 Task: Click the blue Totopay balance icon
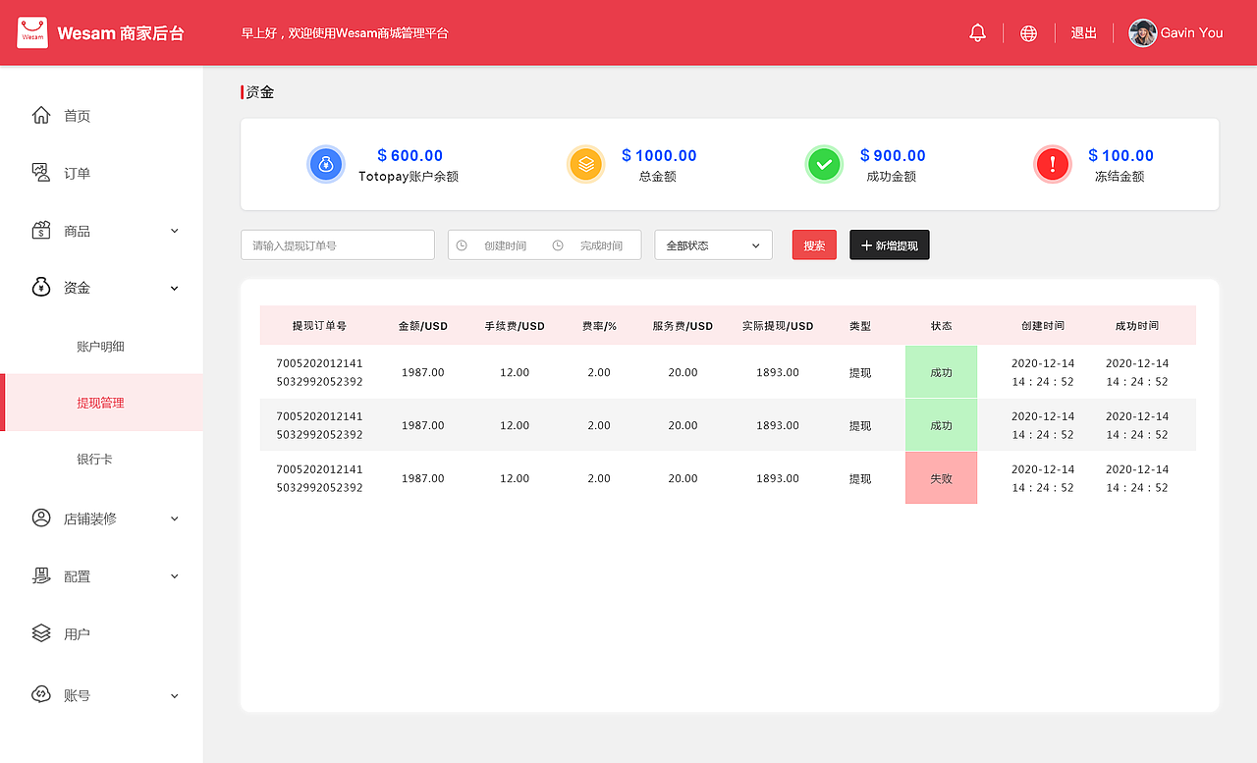pyautogui.click(x=325, y=164)
